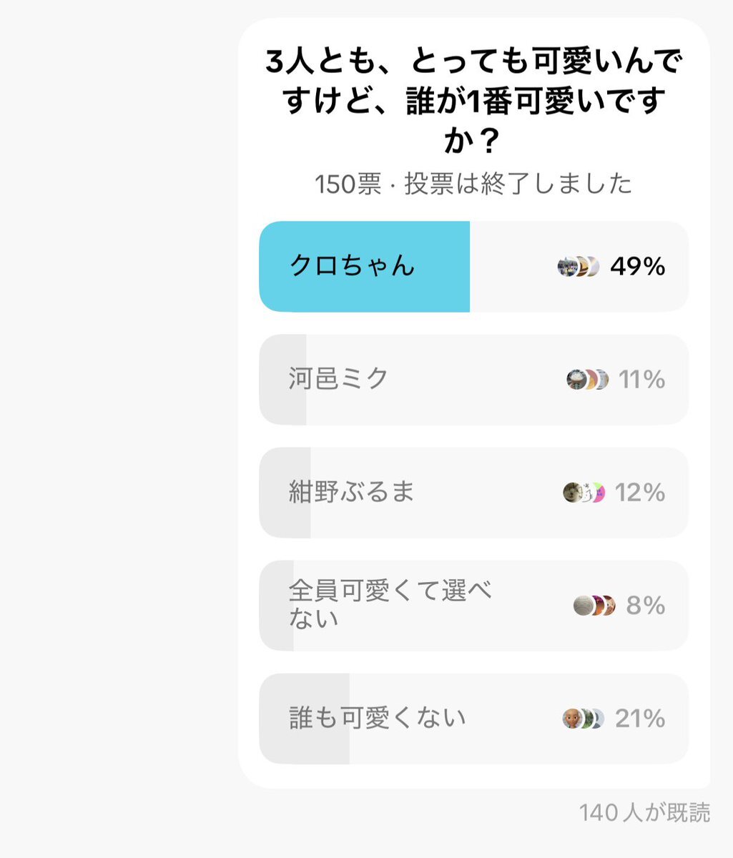This screenshot has width=733, height=858.
Task: Choose the 全員可愛くて選べない option label
Action: pos(390,604)
